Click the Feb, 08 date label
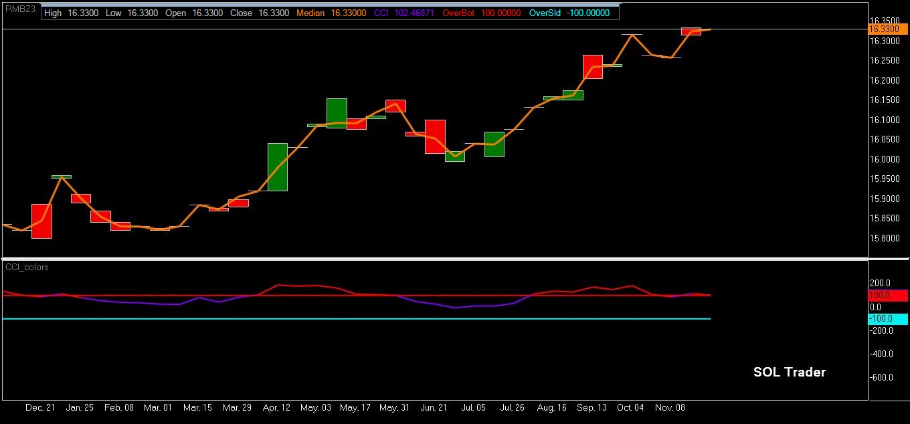Viewport: 910px width, 424px height. click(x=119, y=407)
